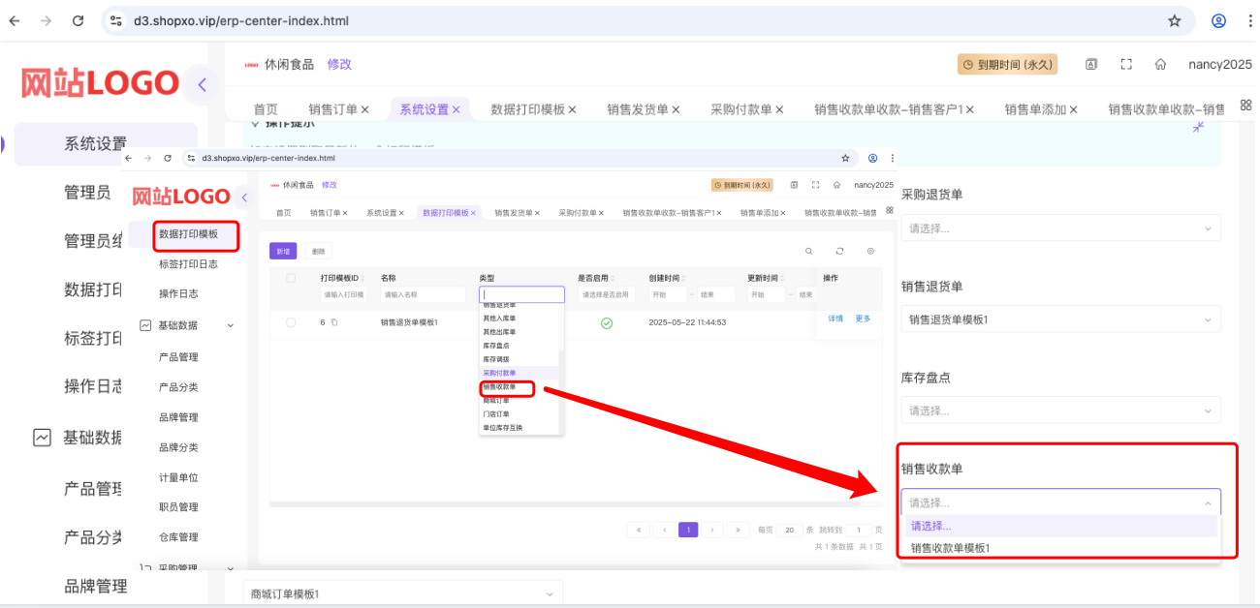This screenshot has width=1260, height=608.
Task: Click page 1 button in embedded pagination
Action: [x=688, y=530]
